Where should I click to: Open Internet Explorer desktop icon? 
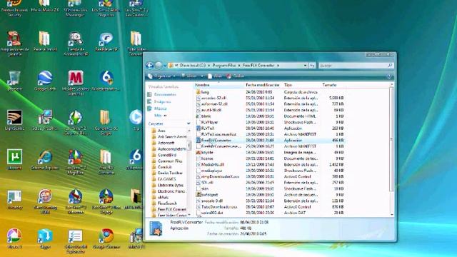click(45, 160)
